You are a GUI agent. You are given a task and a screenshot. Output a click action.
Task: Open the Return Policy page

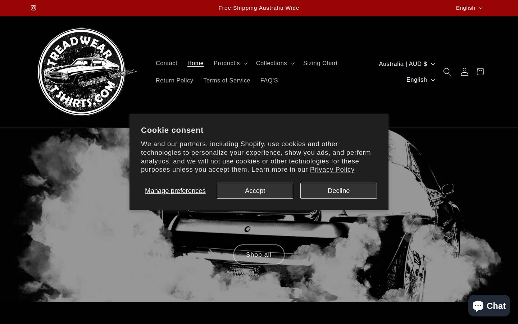174,80
